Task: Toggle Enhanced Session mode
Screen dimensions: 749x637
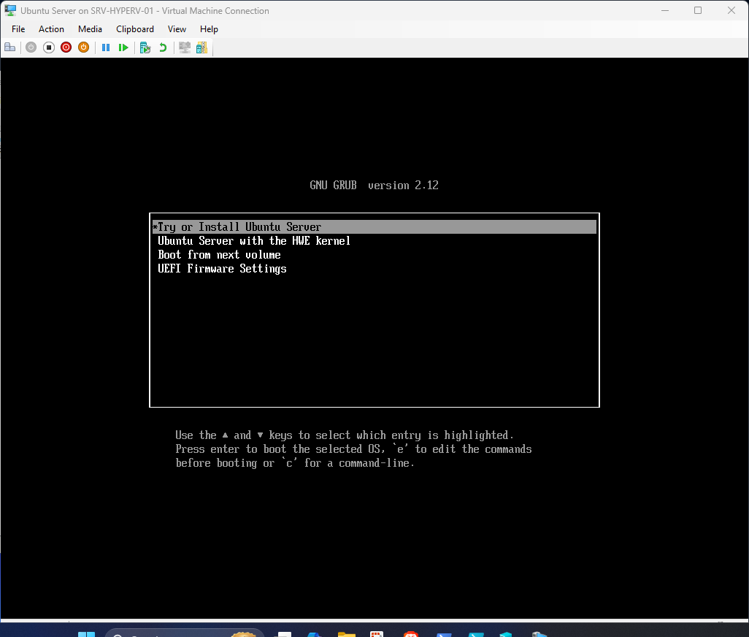Action: pyautogui.click(x=184, y=47)
